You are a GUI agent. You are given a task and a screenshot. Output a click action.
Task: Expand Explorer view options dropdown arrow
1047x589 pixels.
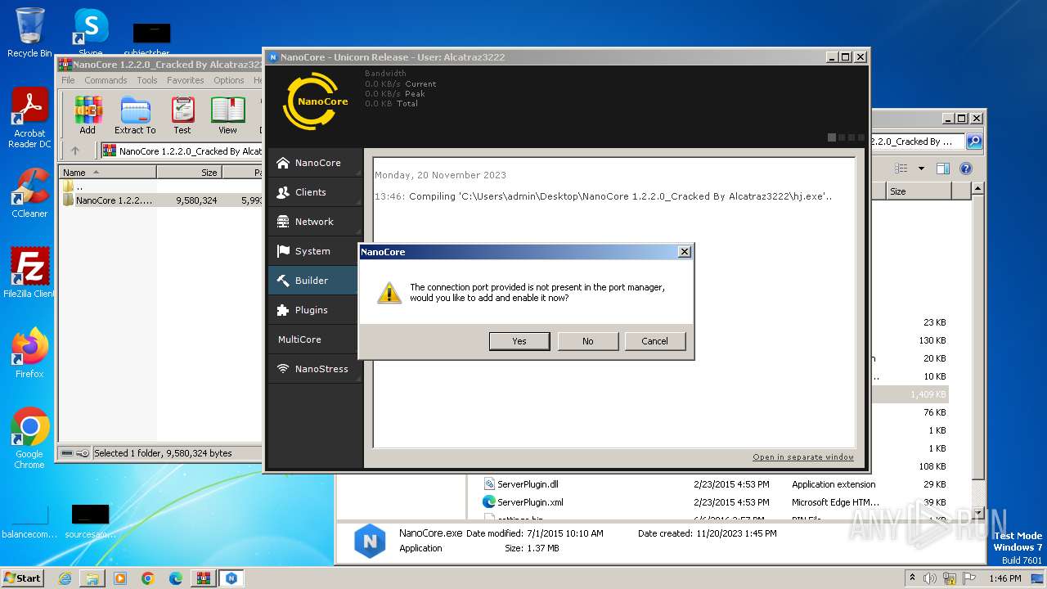(921, 169)
